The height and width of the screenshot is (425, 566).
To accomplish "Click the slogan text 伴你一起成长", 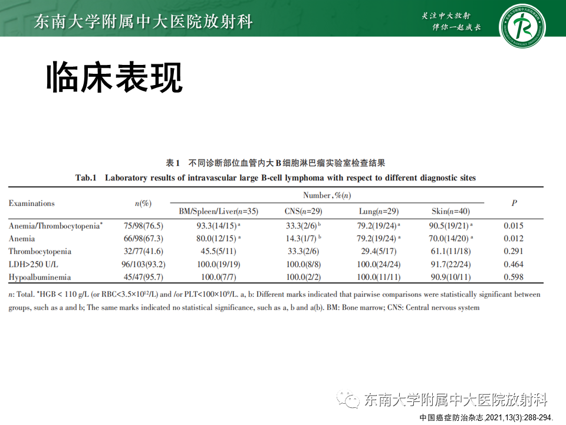I will [456, 27].
